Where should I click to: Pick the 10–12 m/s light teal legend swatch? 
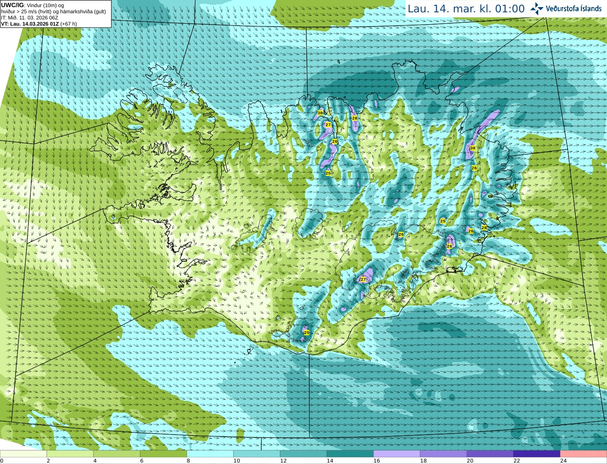coord(257,454)
